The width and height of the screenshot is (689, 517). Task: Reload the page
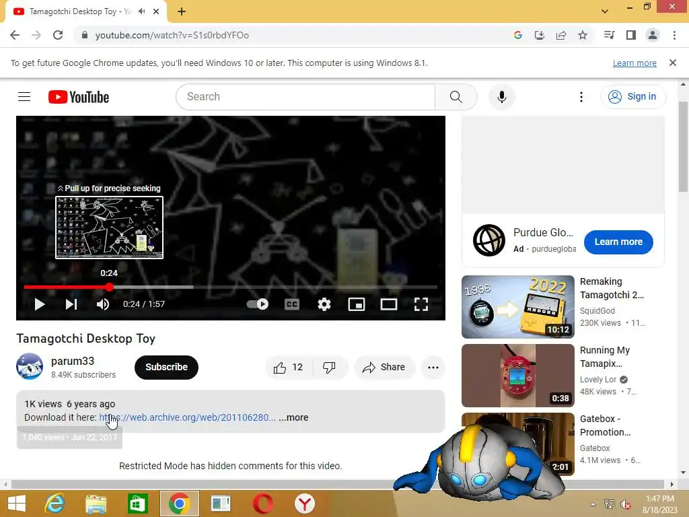pyautogui.click(x=58, y=35)
